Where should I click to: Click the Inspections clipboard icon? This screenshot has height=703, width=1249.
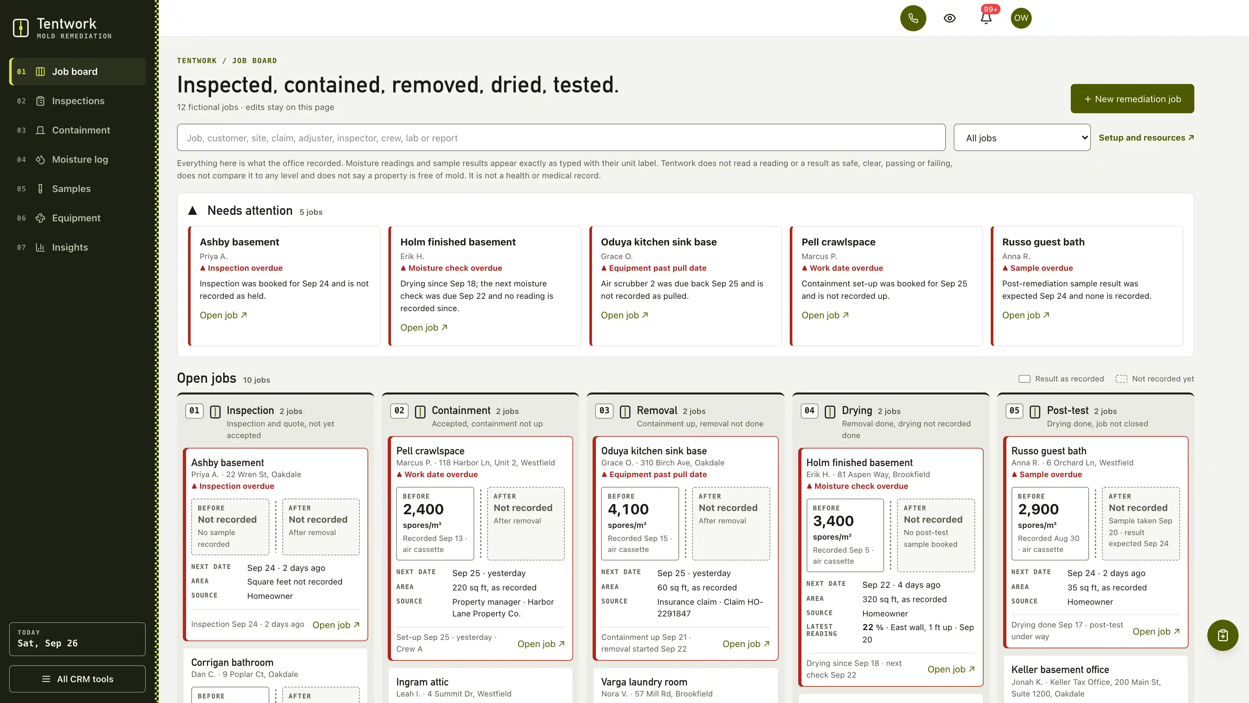click(40, 101)
